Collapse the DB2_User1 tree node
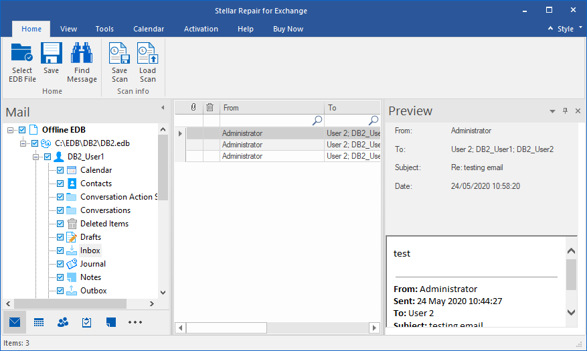 (x=36, y=157)
